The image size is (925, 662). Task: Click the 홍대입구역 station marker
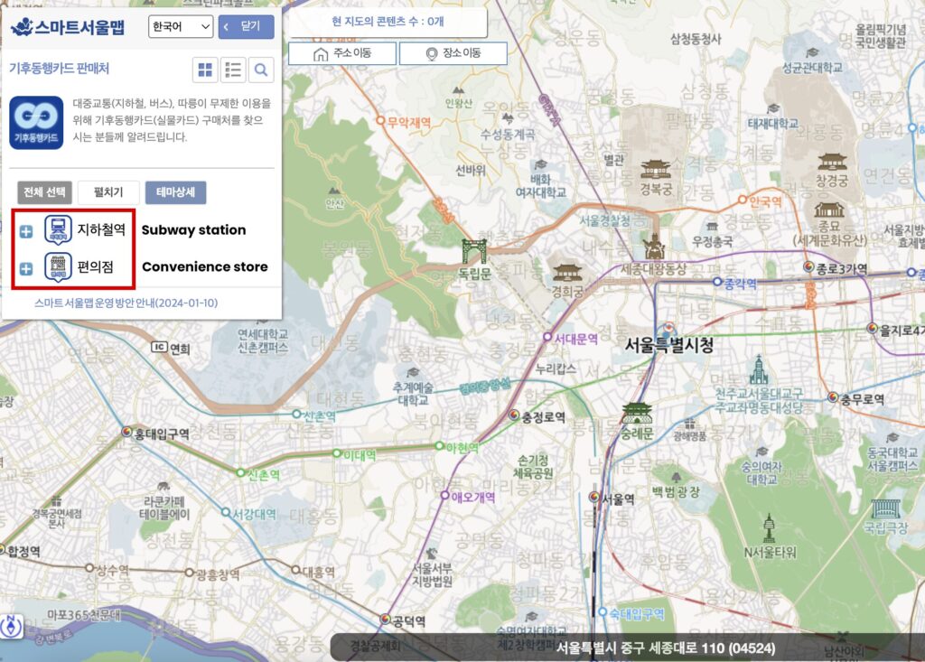click(126, 432)
